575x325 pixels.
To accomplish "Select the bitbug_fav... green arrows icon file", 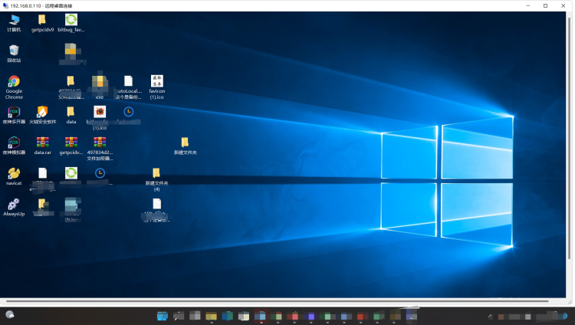I will pos(71,23).
